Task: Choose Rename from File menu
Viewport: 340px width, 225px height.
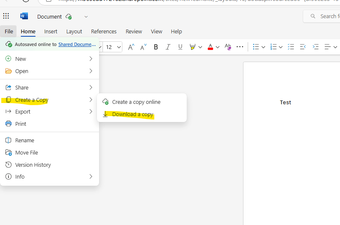Action: point(50,140)
